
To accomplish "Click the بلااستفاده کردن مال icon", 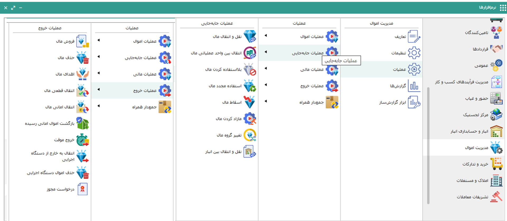I will pos(250,69).
